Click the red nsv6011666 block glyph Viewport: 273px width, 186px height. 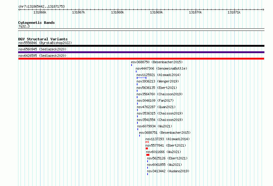[148, 155]
